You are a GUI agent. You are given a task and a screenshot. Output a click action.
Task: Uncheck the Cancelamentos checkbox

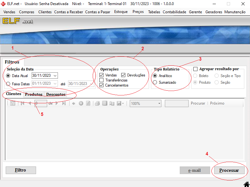point(101,85)
